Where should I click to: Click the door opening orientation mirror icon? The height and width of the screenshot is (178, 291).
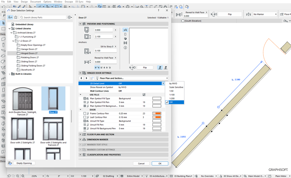pyautogui.click(x=132, y=68)
